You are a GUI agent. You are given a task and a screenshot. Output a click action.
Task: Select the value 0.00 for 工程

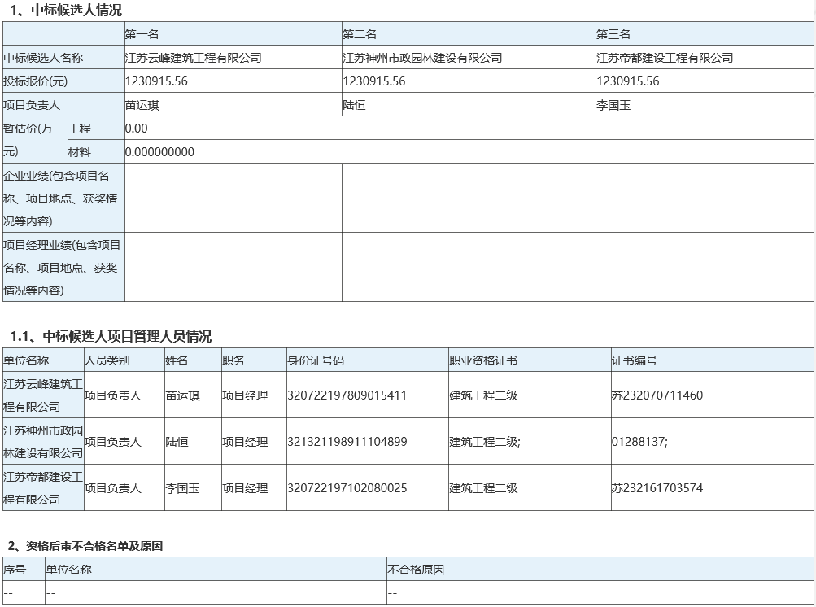click(x=137, y=128)
